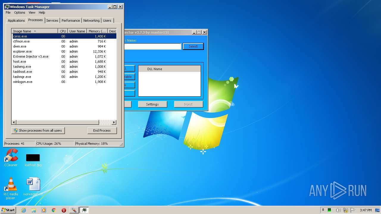Viewport: 381px width, 214px height.
Task: Select the taskhost.exe process row
Action: click(x=64, y=72)
